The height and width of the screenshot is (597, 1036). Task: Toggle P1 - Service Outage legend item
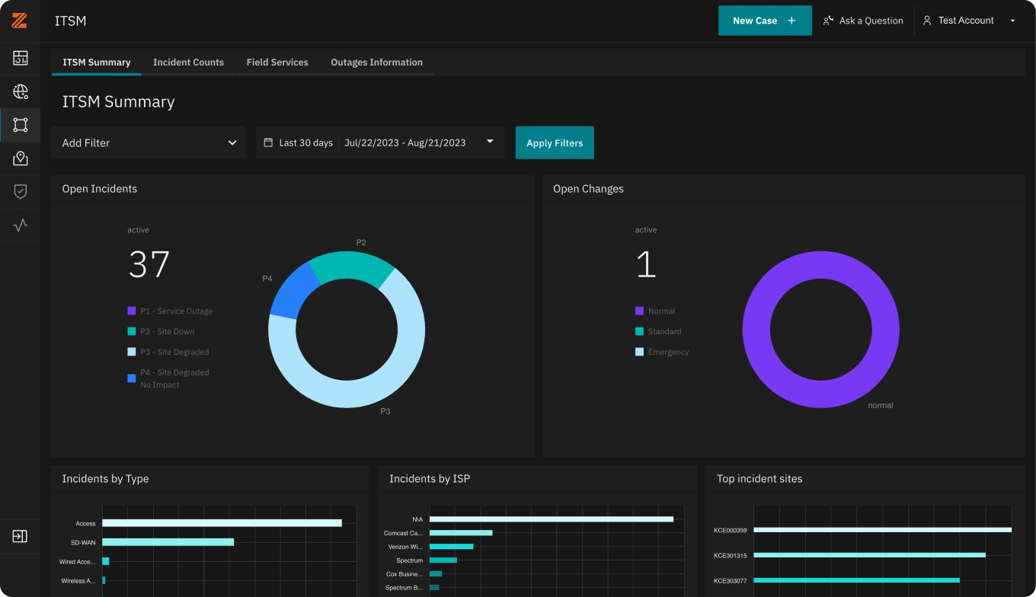point(170,311)
